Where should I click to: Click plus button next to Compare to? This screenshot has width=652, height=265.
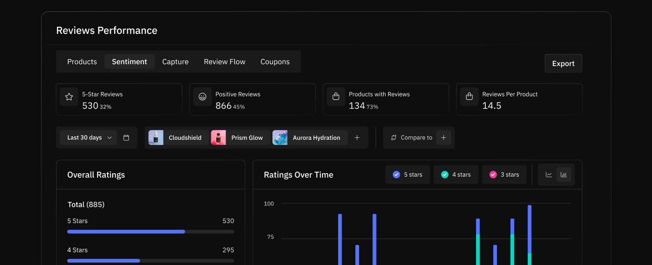pos(443,138)
